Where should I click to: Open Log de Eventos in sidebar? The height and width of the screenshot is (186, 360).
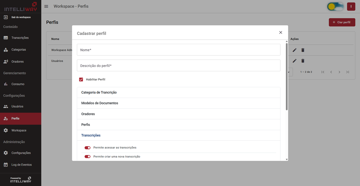tap(21, 165)
